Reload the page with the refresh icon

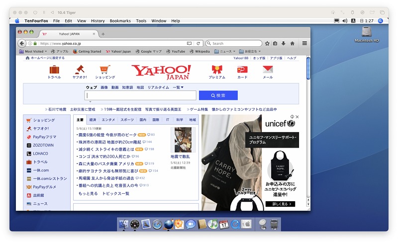[x=198, y=43]
